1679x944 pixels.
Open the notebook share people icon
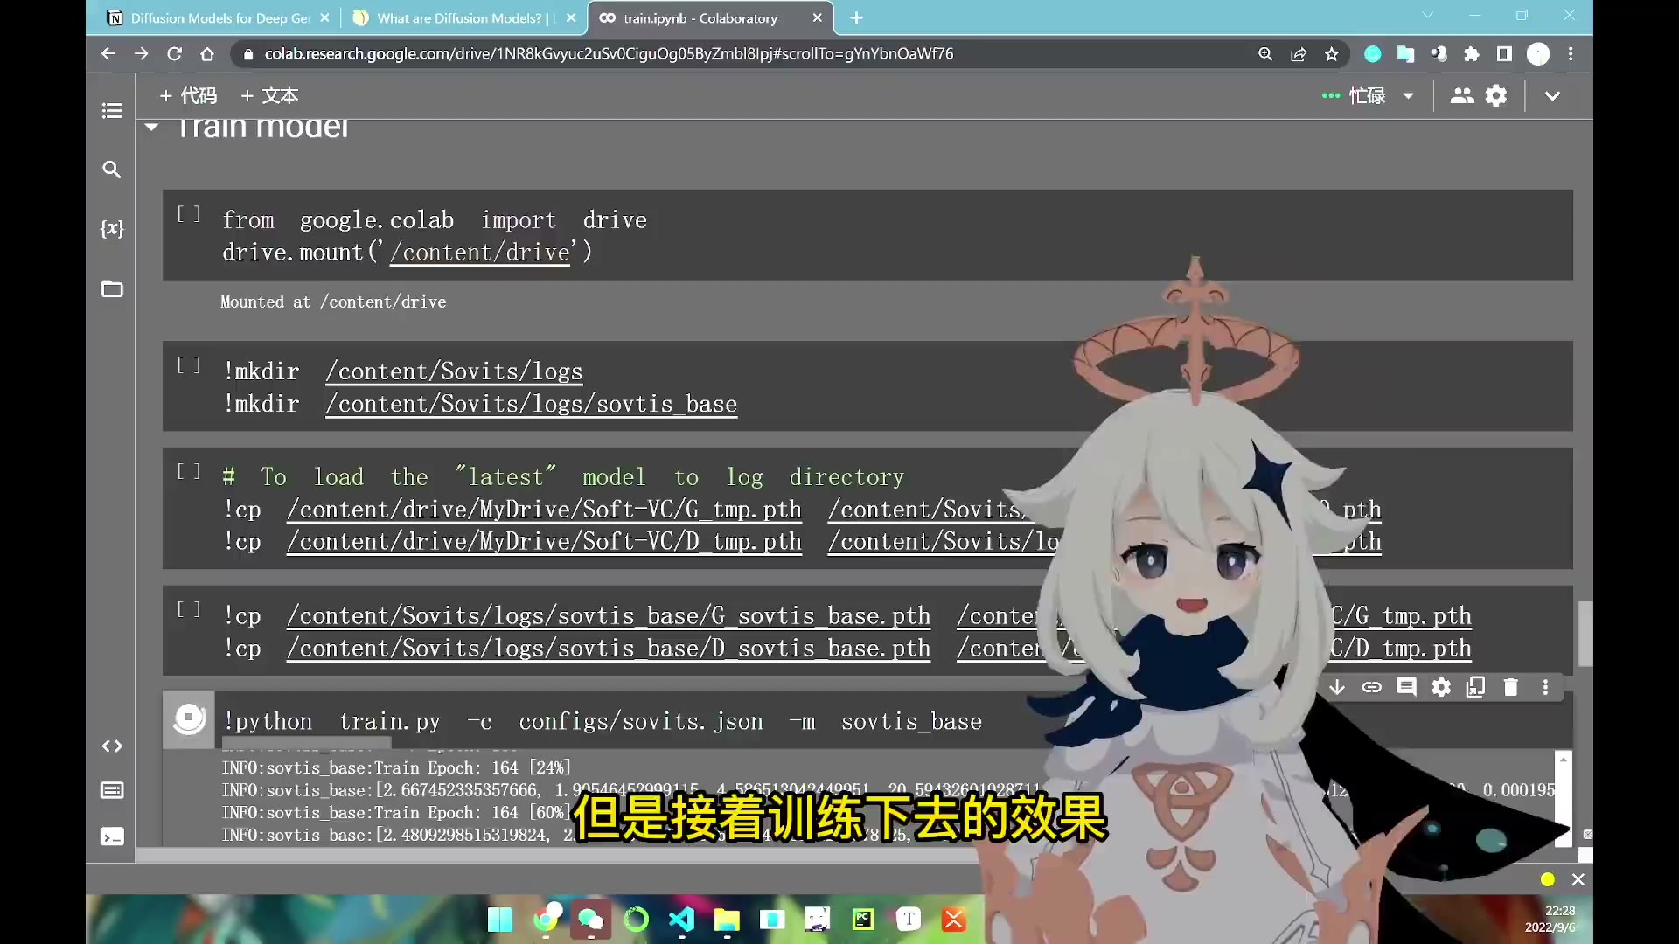tap(1462, 96)
